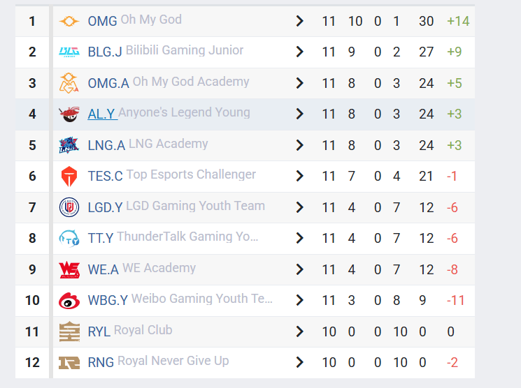Image resolution: width=521 pixels, height=388 pixels.
Task: Open the LGD.Y team link
Action: 105,207
